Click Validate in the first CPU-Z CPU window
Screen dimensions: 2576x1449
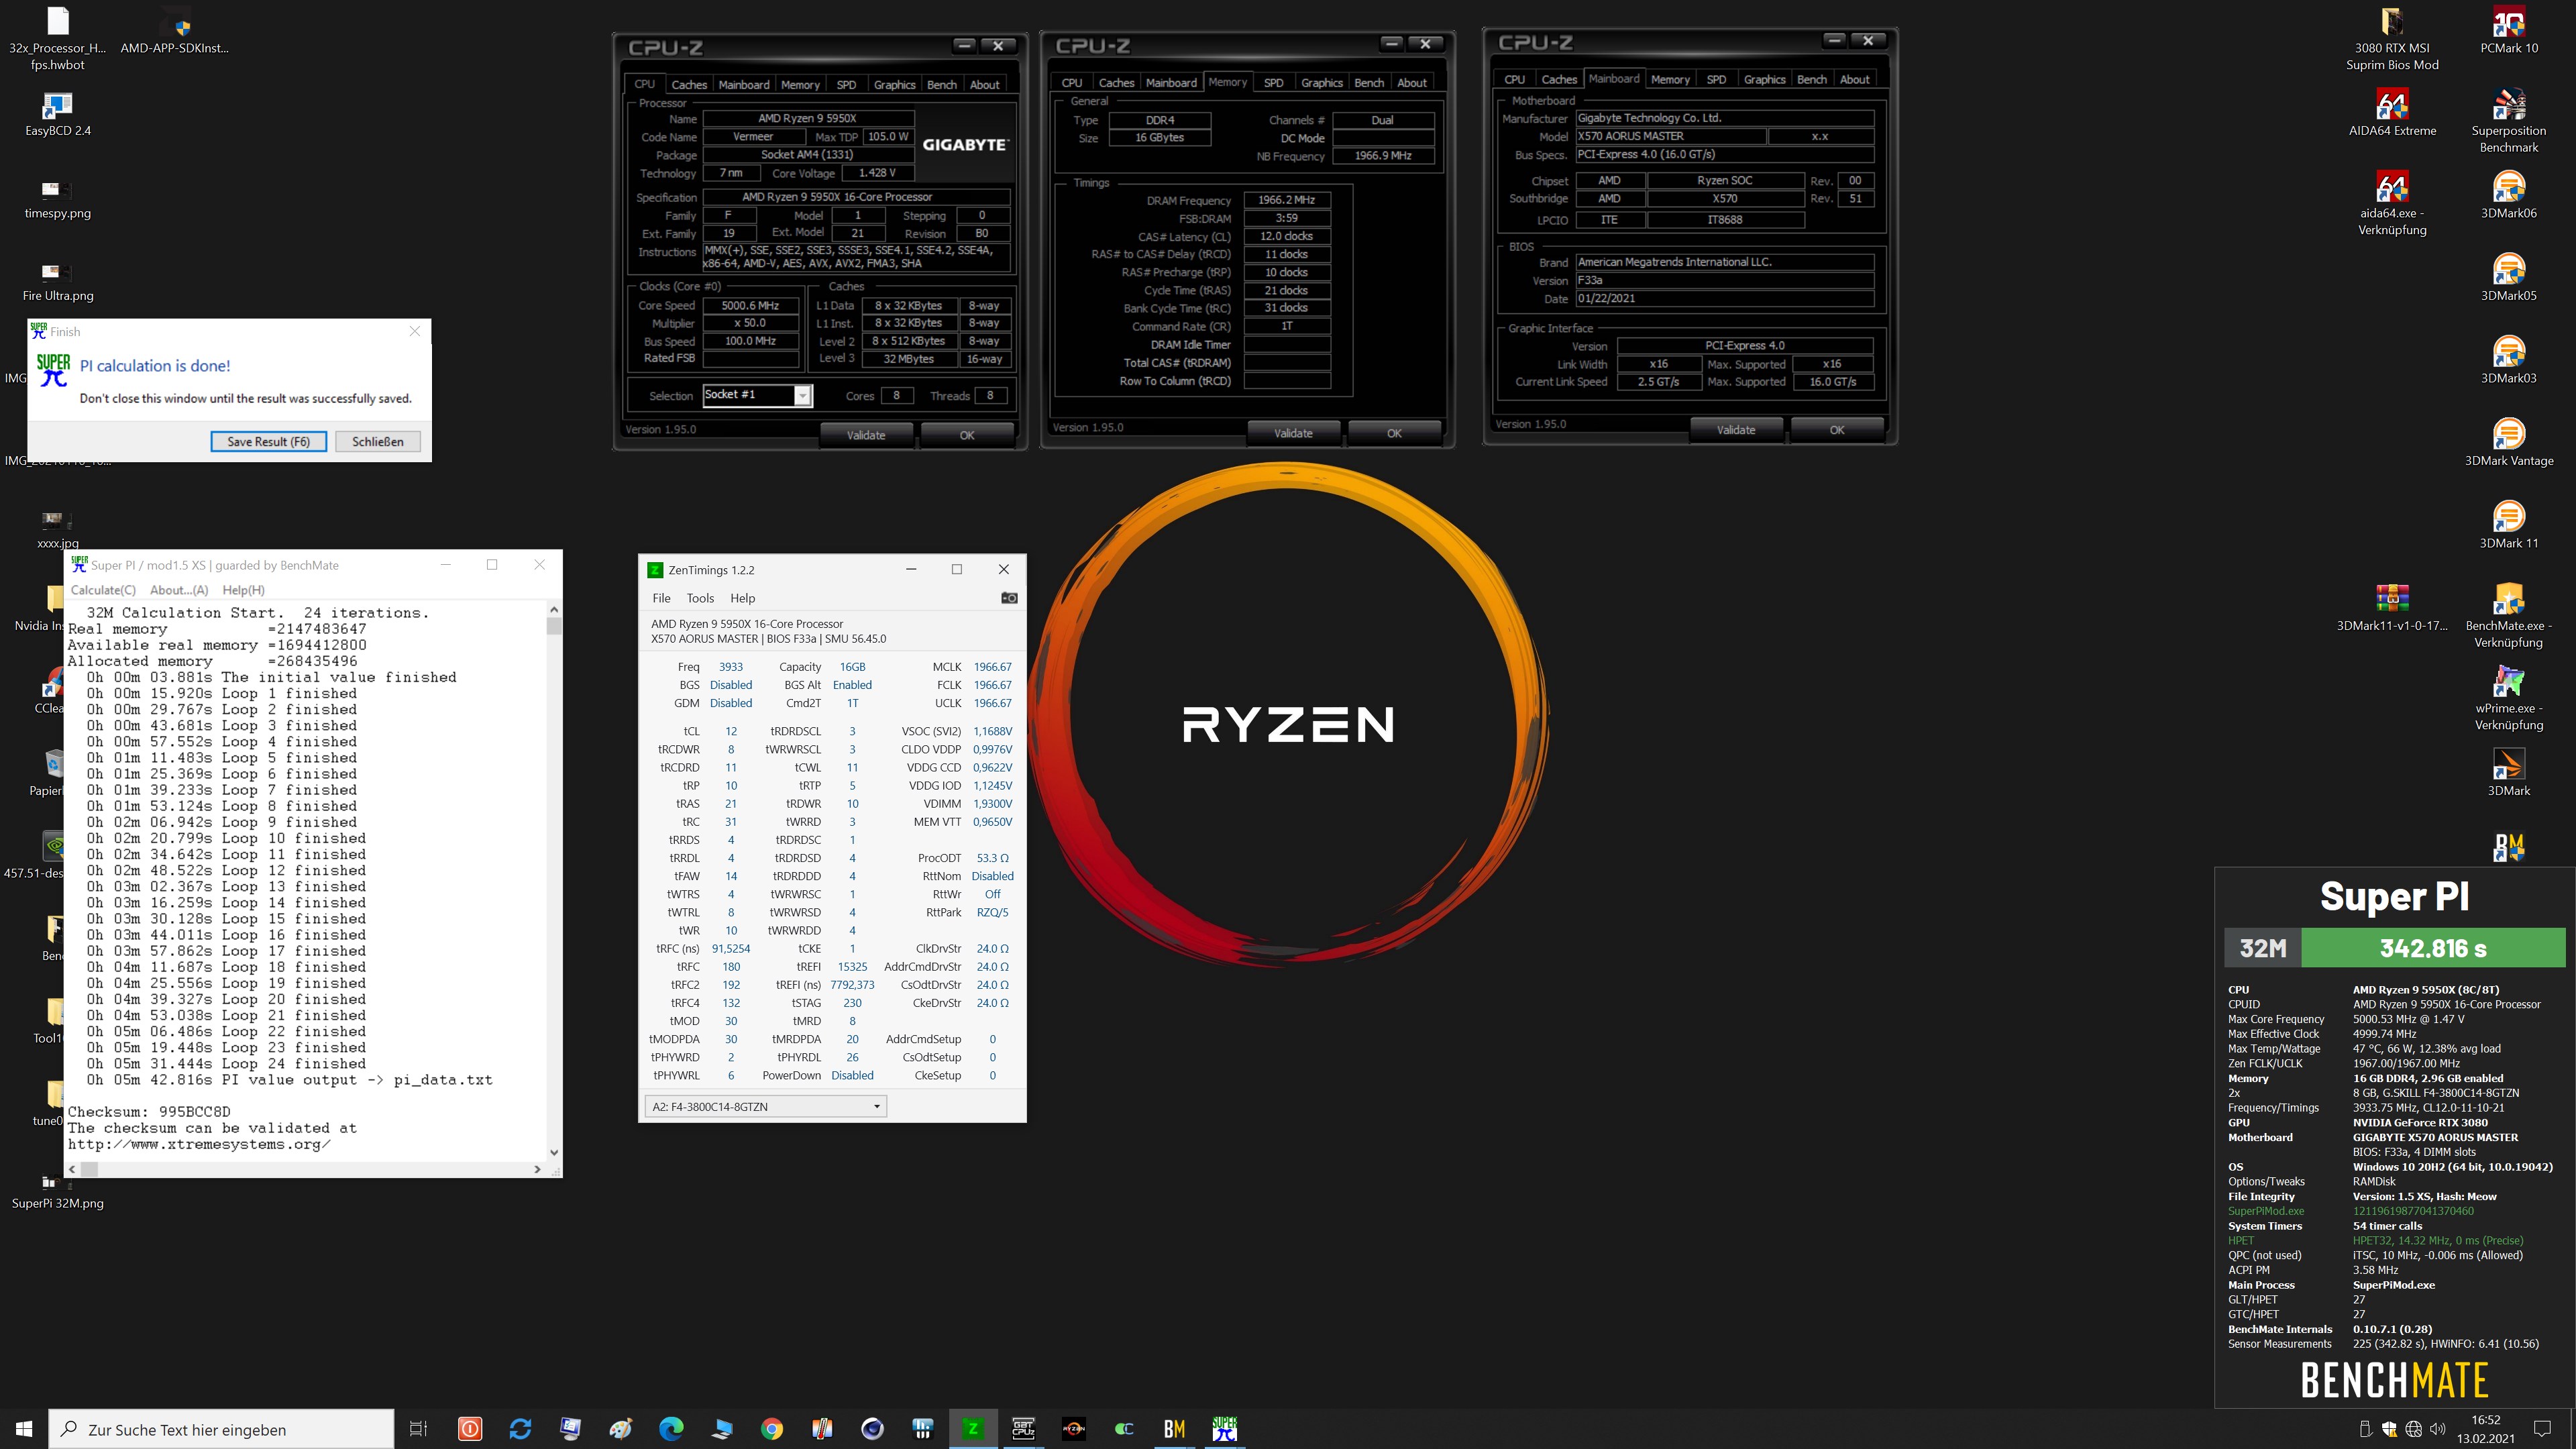click(866, 435)
